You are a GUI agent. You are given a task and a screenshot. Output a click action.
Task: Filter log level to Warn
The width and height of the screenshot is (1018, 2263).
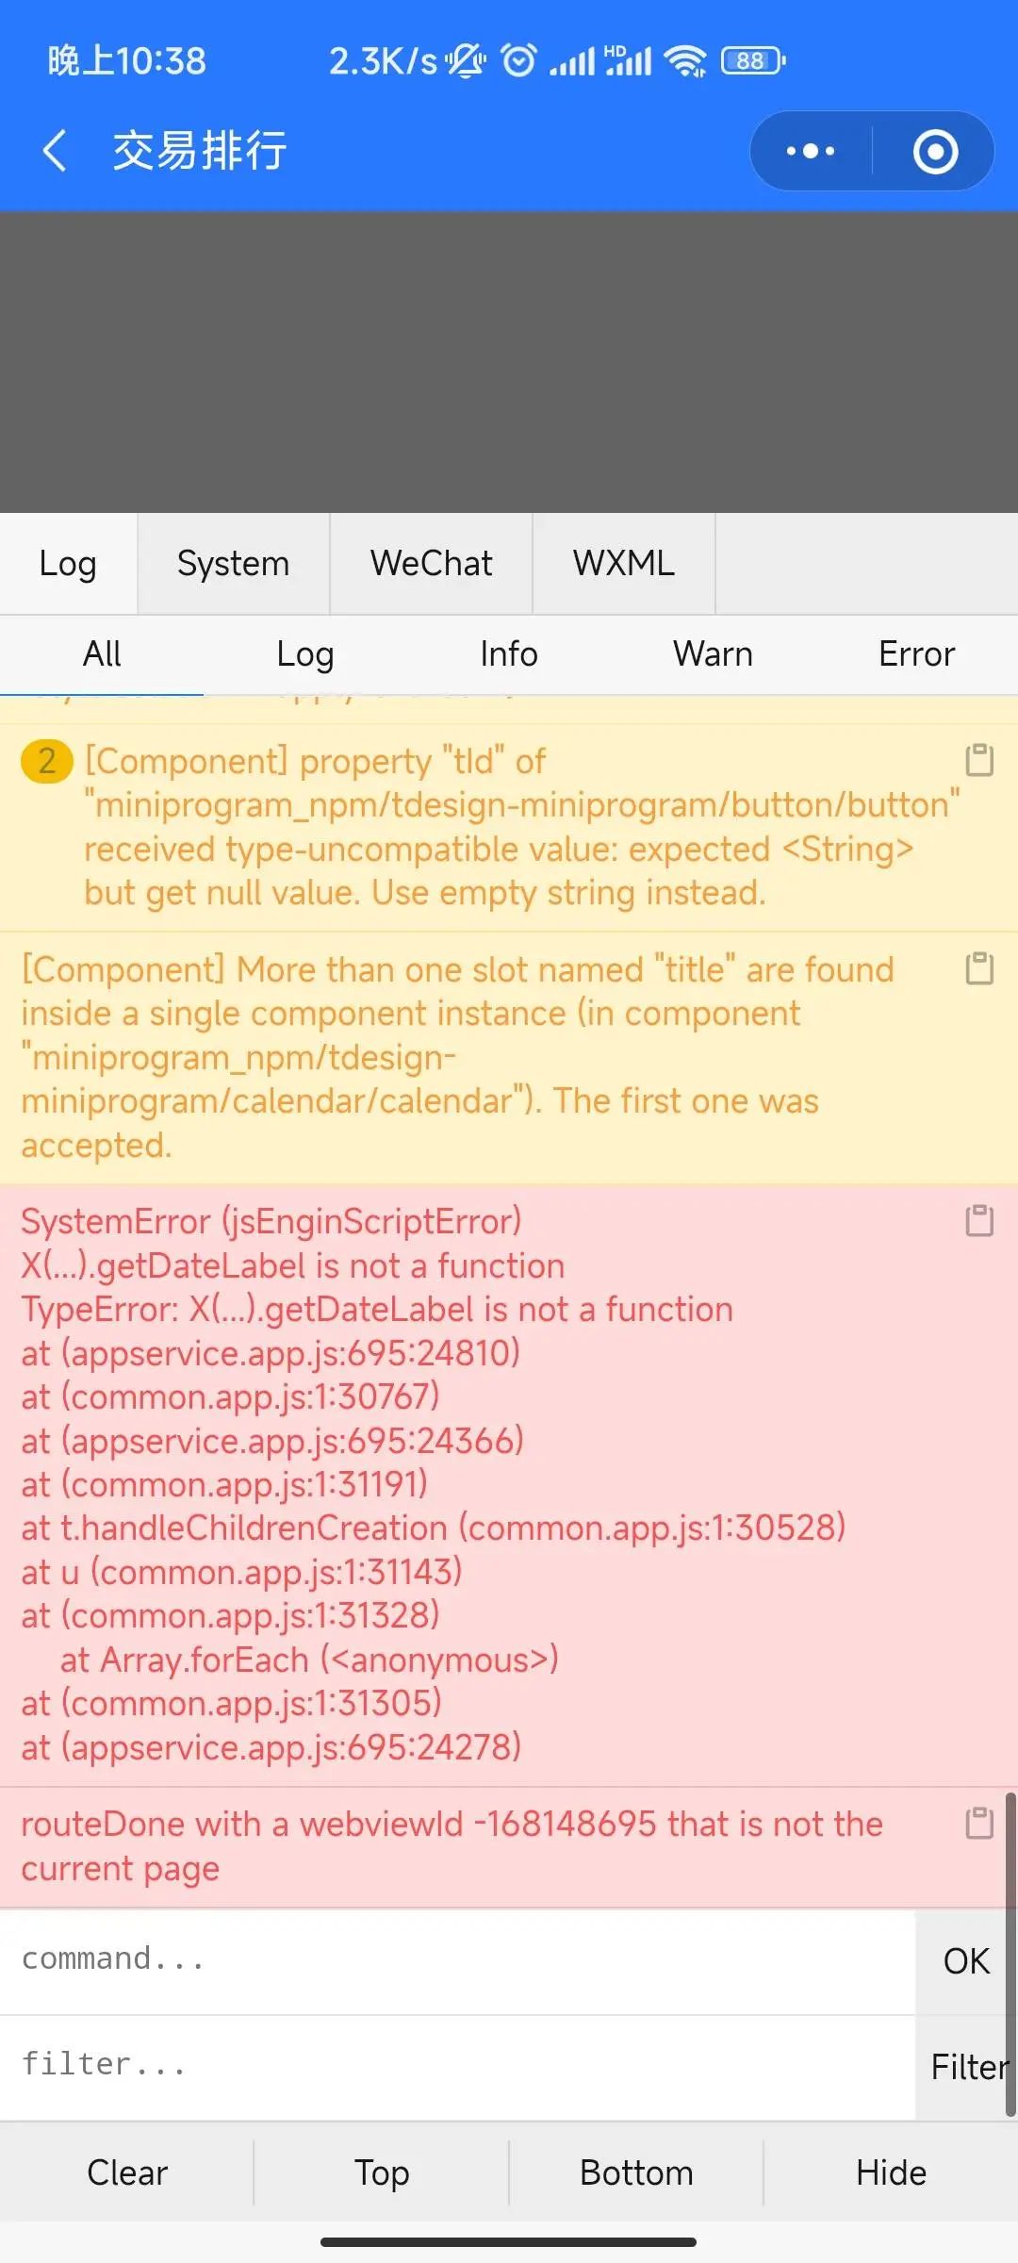pyautogui.click(x=713, y=654)
